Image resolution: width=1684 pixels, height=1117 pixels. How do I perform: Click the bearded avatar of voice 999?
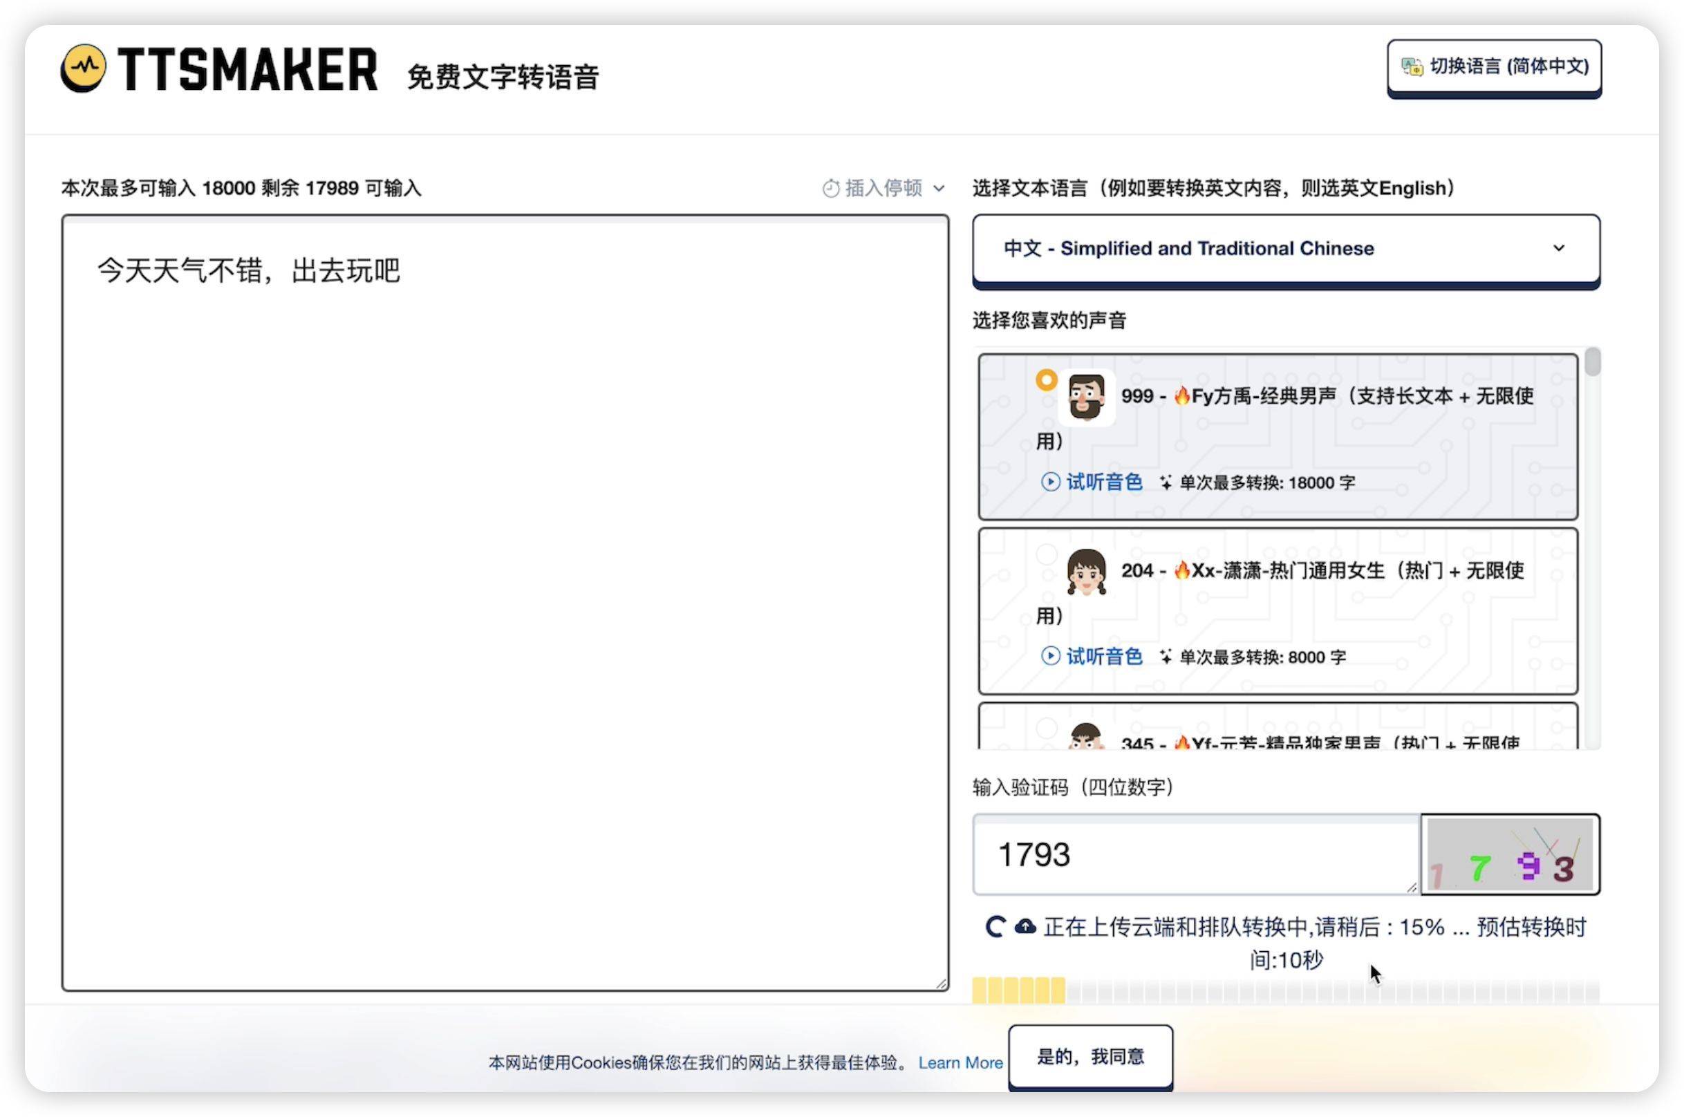[x=1085, y=397]
